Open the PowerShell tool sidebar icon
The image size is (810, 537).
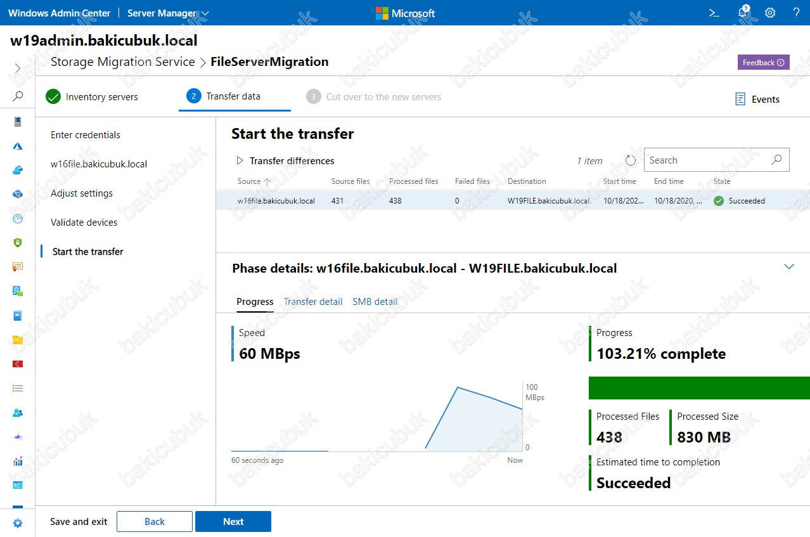click(x=18, y=485)
